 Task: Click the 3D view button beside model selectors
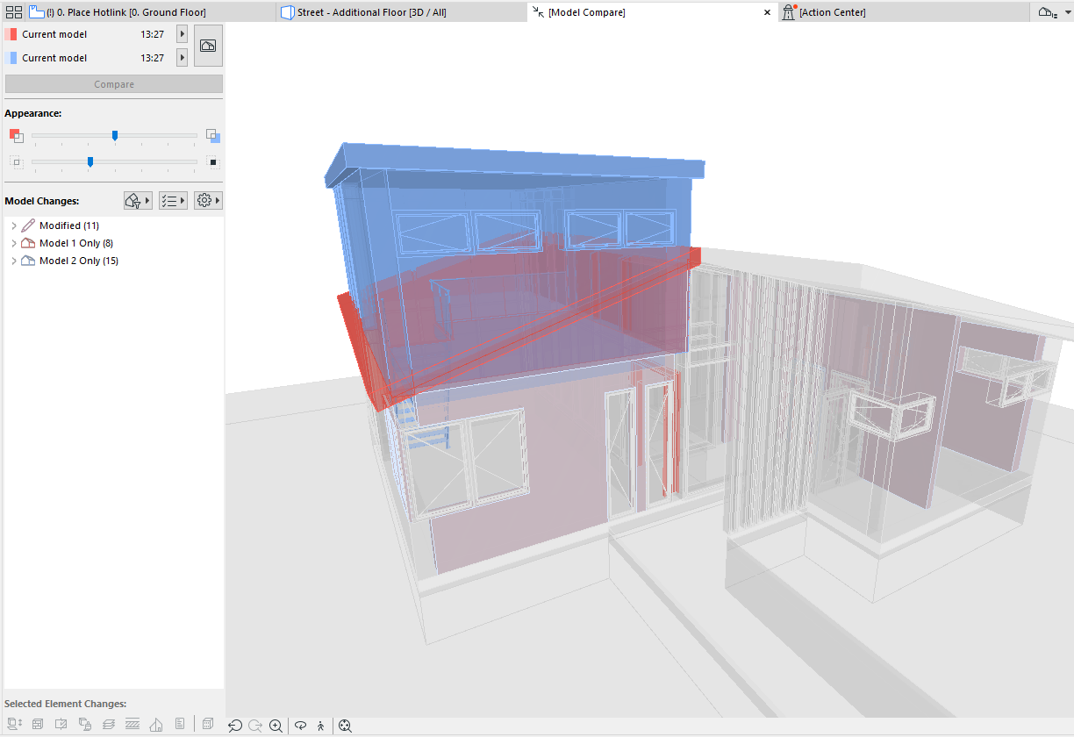tap(208, 46)
